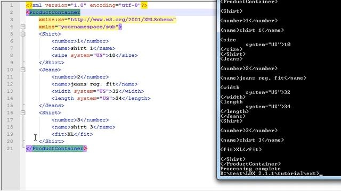The height and width of the screenshot is (191, 341).
Task: Click system="US">32 in the console output
Action: [268, 92]
